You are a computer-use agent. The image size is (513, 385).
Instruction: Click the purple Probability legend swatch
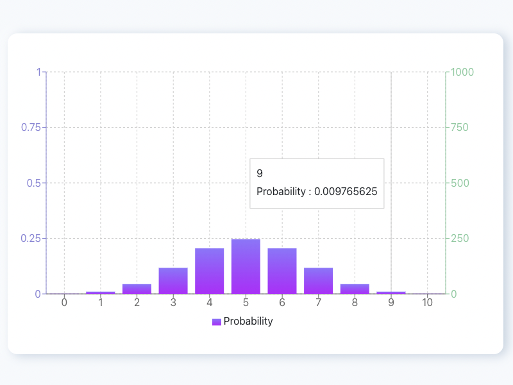[x=216, y=321]
